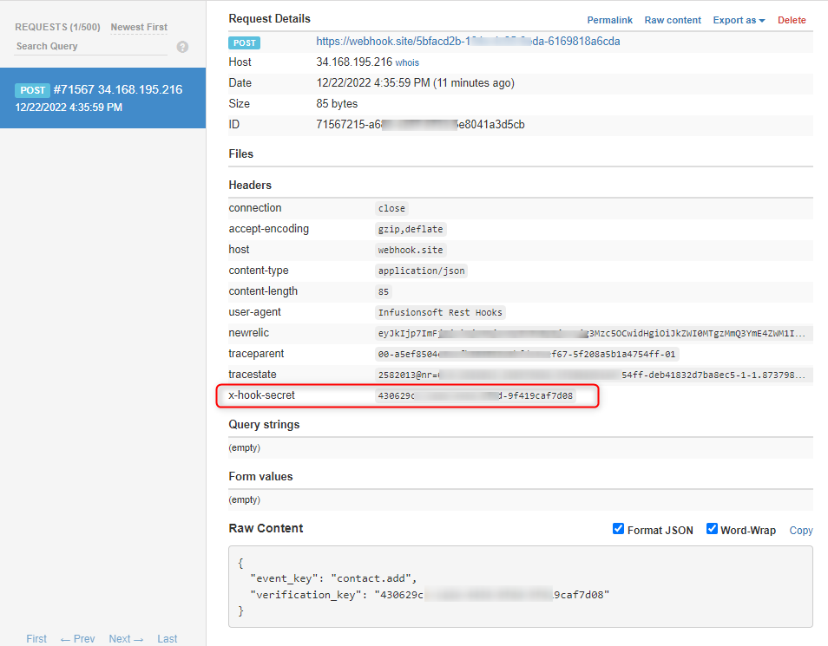Open the Export as dropdown
Screen dimensions: 828x646
click(x=739, y=20)
